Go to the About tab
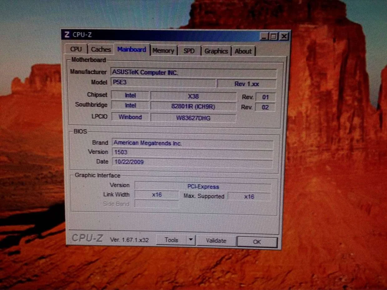The image size is (387, 290). tap(243, 51)
